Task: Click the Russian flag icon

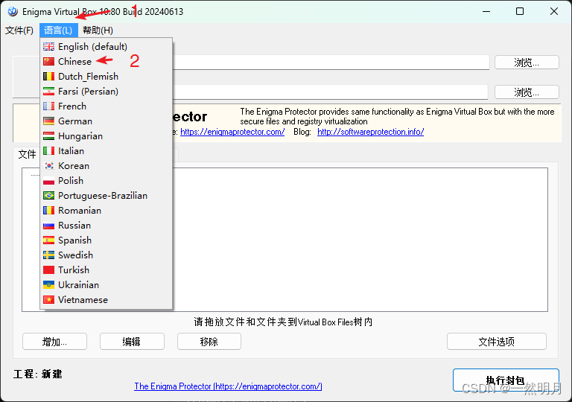Action: [48, 226]
